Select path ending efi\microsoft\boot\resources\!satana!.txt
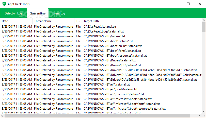 point(124,109)
